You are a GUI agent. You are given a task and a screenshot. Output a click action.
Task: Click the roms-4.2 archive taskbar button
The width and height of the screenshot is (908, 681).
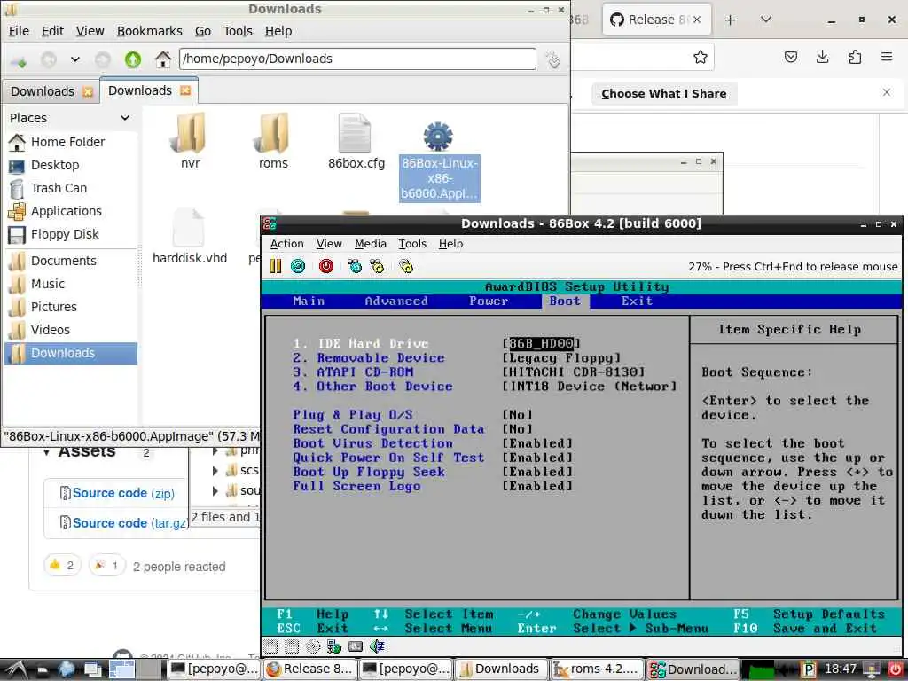pyautogui.click(x=597, y=669)
